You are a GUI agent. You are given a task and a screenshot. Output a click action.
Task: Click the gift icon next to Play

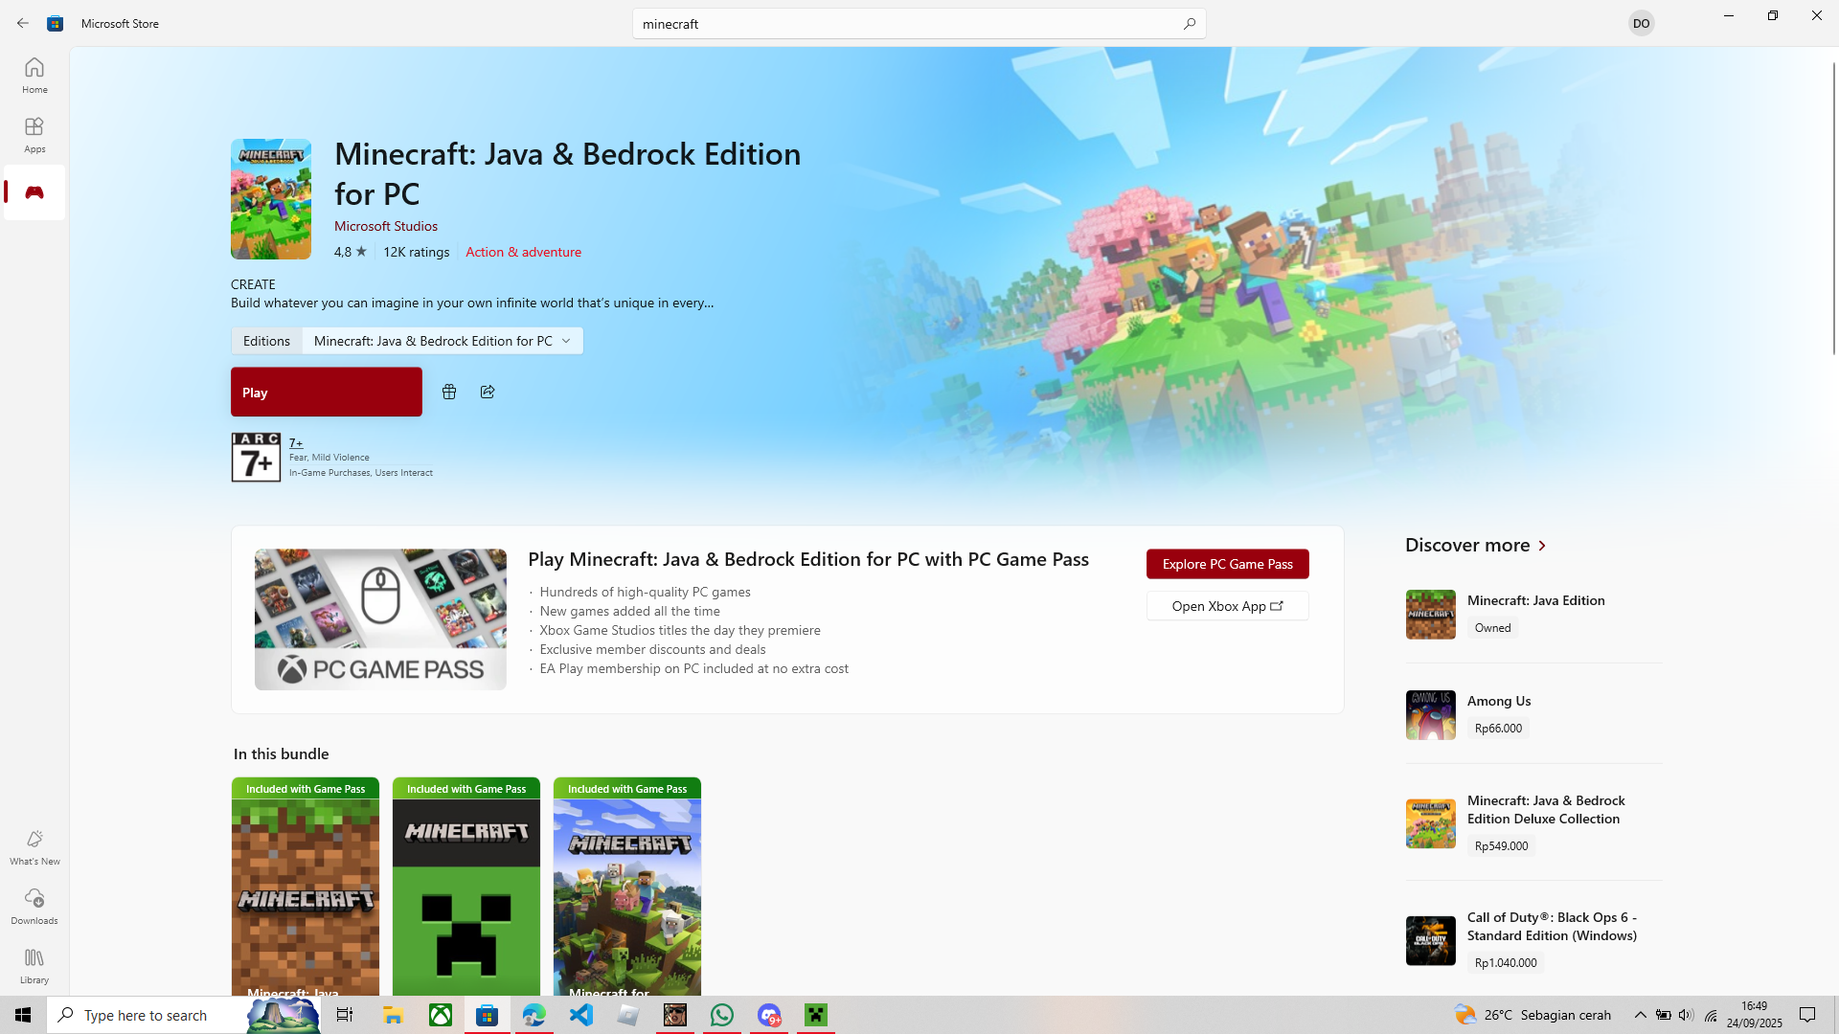(449, 392)
